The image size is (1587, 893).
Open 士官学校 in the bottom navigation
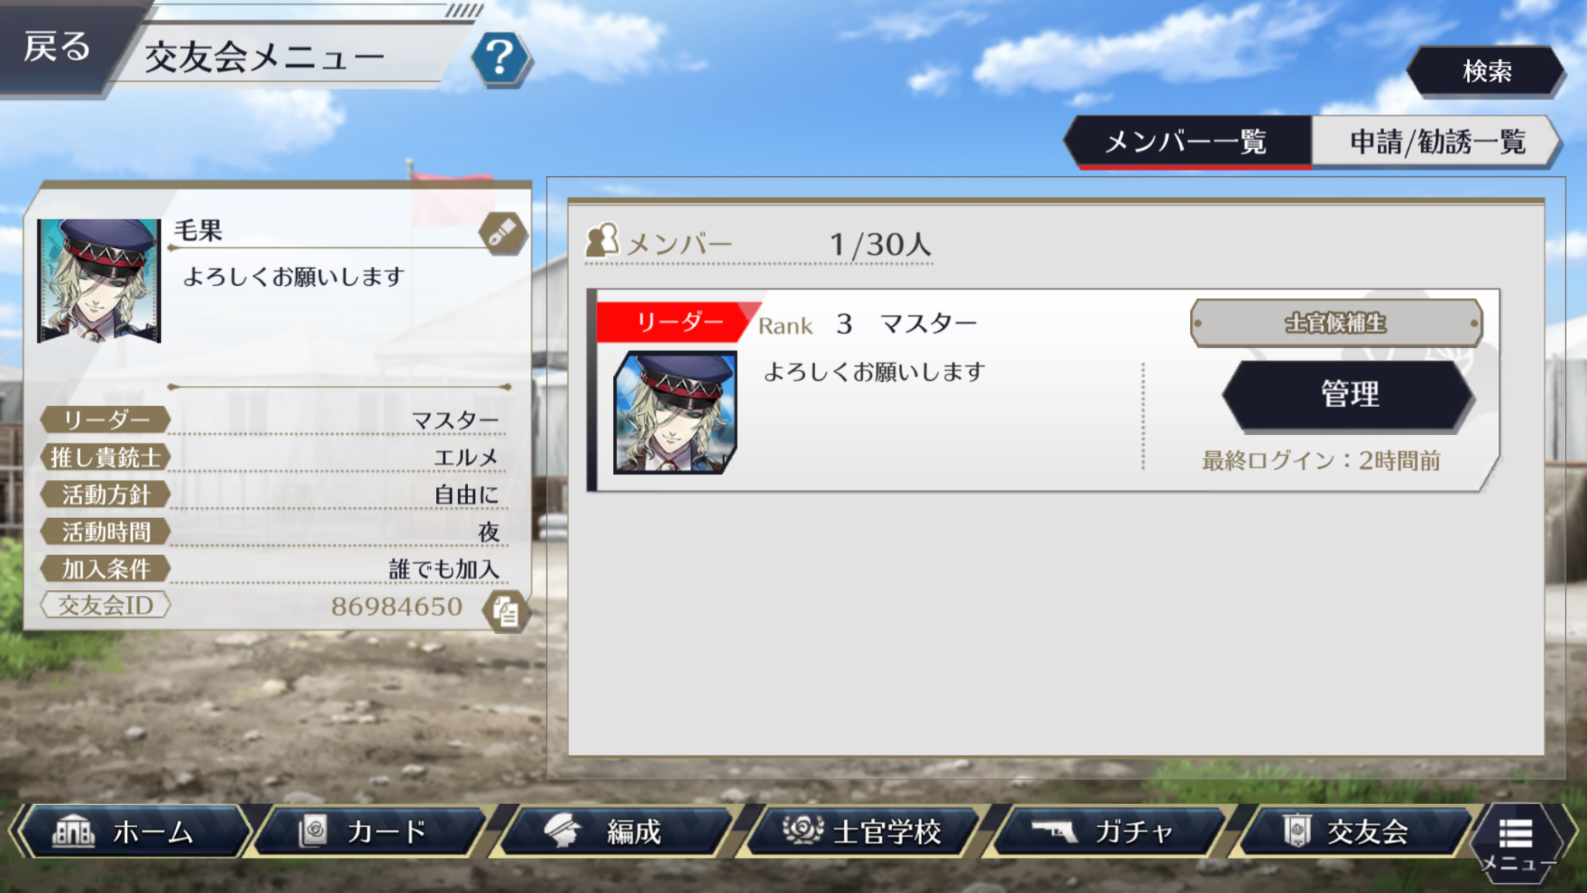pos(862,832)
